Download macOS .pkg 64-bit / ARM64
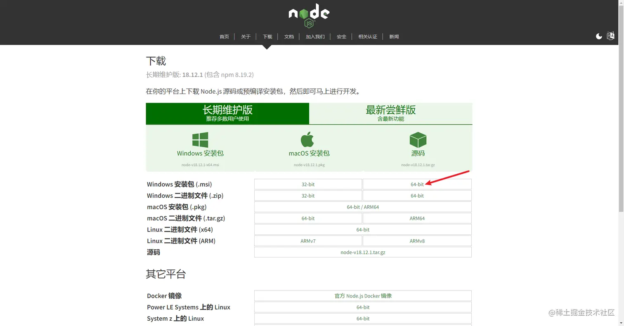The width and height of the screenshot is (624, 326). [x=363, y=207]
